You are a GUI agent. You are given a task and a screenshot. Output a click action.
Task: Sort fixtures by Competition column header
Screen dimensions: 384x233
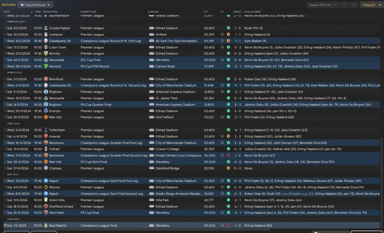point(88,12)
